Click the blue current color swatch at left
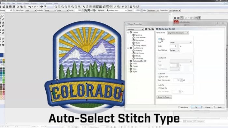Screen dimensions: 228x128 [2, 55]
